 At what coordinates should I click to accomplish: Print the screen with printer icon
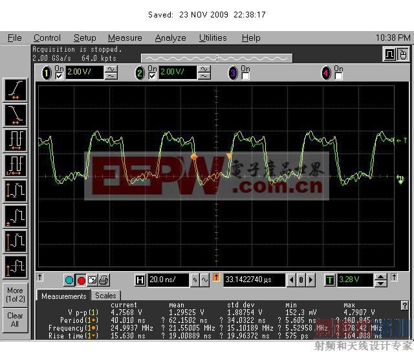pyautogui.click(x=103, y=280)
